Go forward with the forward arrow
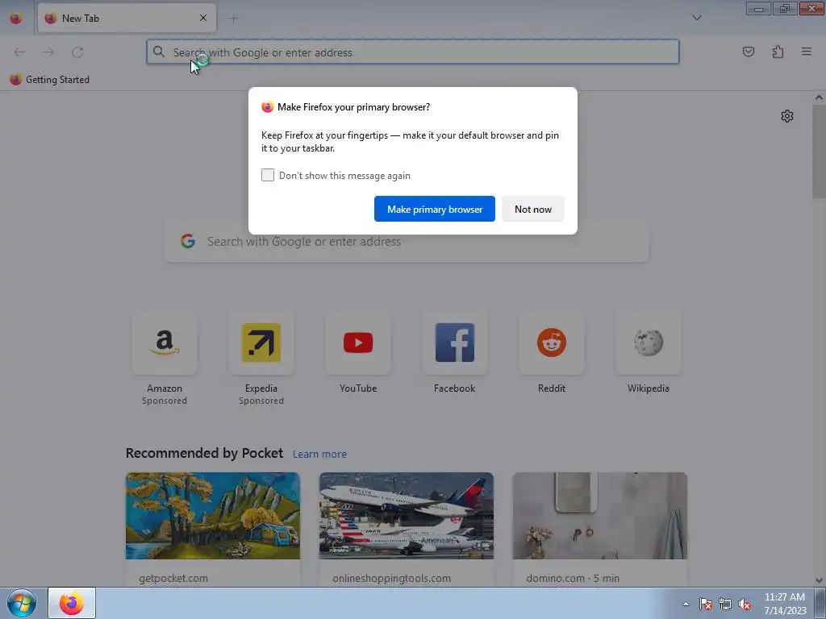Screen dimensions: 826x619 (48, 52)
